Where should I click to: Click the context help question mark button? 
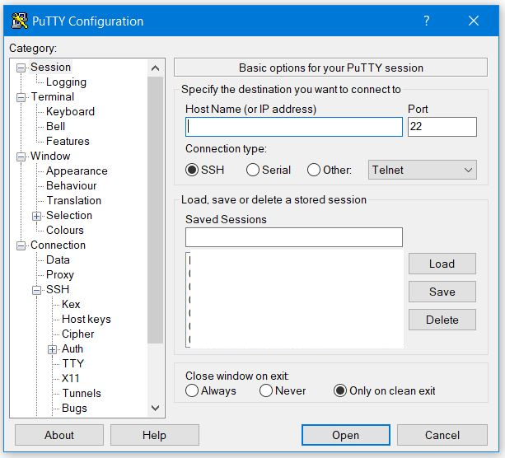(x=426, y=21)
